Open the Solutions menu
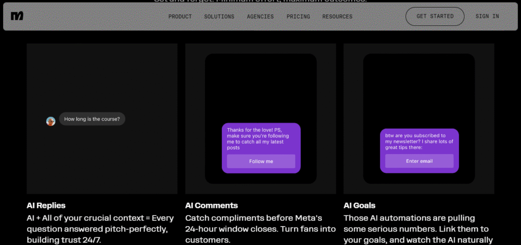Image resolution: width=521 pixels, height=245 pixels. click(x=219, y=17)
